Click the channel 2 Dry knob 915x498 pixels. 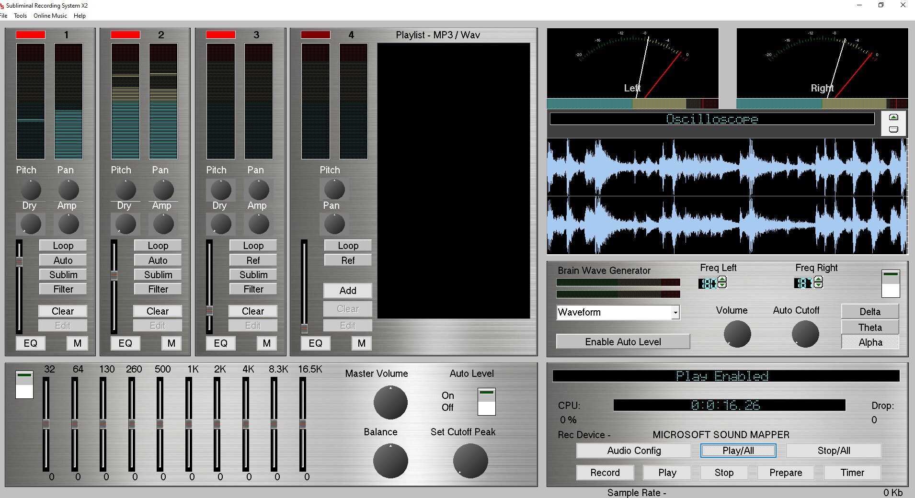coord(126,224)
